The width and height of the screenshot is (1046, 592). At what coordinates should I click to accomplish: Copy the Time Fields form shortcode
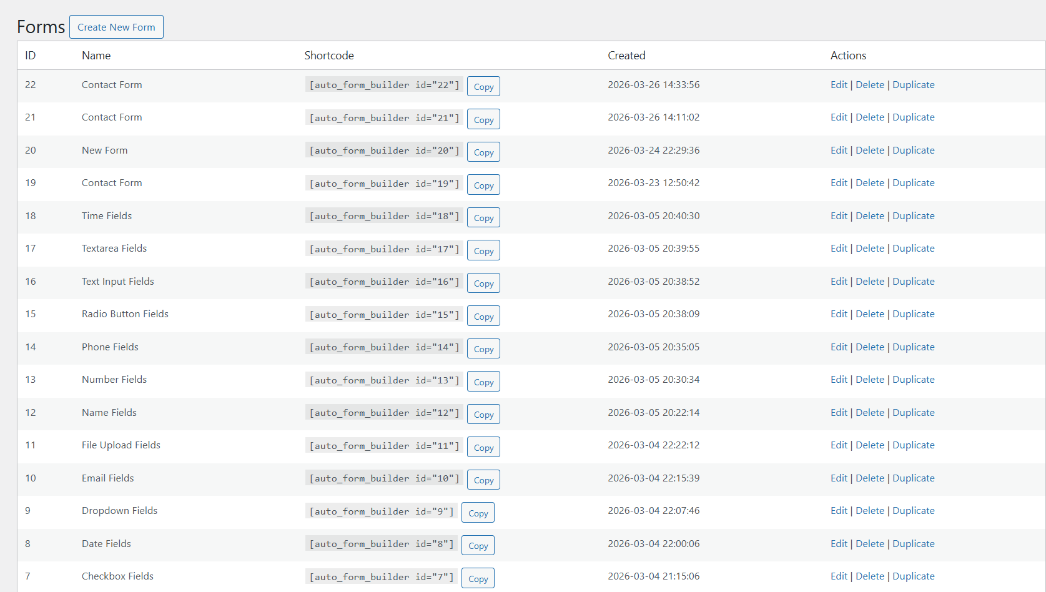point(483,217)
